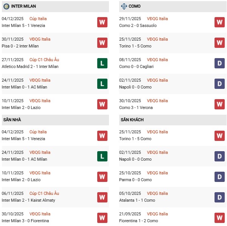The width and height of the screenshot is (227, 226).
Task: Click the Como club logo
Action: click(x=124, y=6)
